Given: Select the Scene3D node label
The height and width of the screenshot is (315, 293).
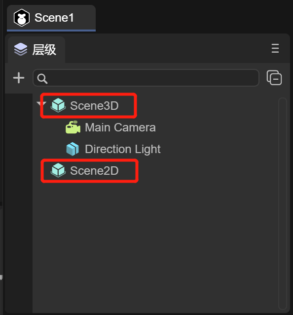Looking at the screenshot, I should 94,105.
